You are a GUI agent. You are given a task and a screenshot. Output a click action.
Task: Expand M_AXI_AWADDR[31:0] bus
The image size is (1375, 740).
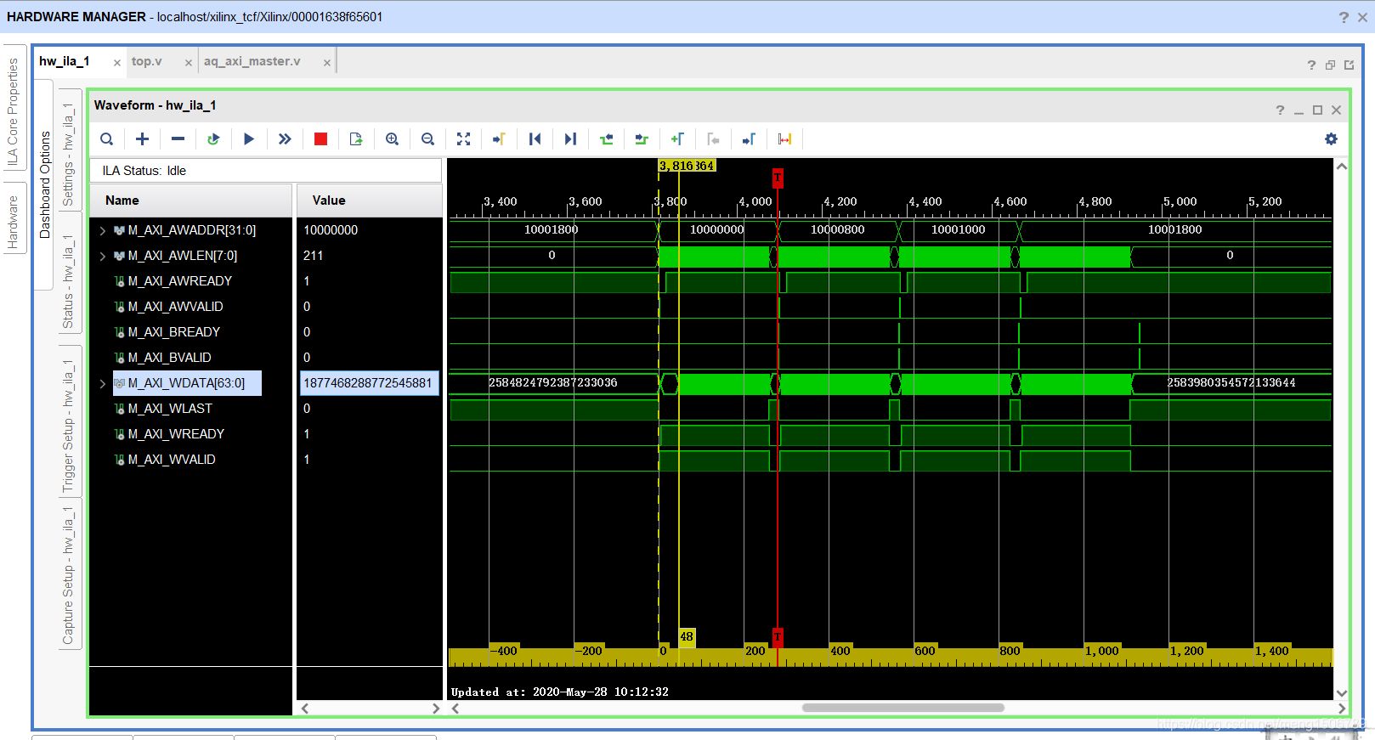pyautogui.click(x=103, y=230)
